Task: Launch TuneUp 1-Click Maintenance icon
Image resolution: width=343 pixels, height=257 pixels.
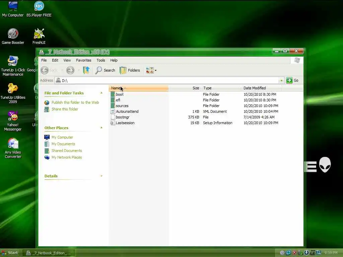Action: [x=13, y=66]
